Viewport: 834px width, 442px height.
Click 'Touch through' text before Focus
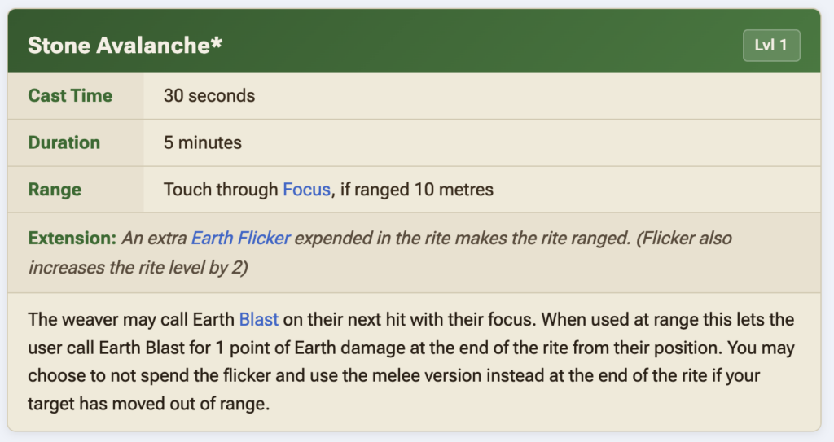pos(221,190)
